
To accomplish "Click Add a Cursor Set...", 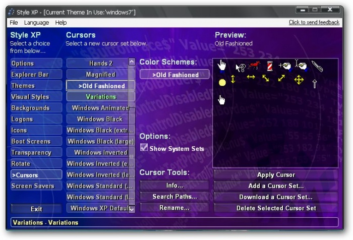I will (276, 186).
